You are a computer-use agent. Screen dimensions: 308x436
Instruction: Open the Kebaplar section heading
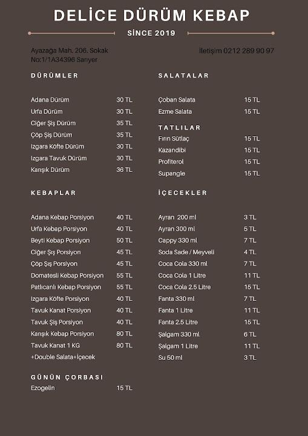pos(53,193)
